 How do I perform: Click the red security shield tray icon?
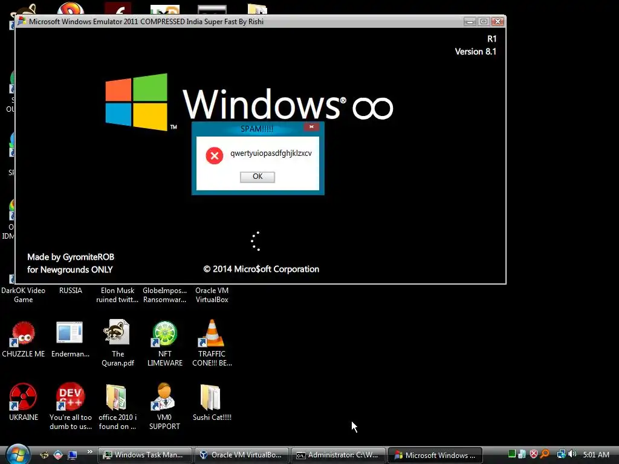pyautogui.click(x=533, y=454)
